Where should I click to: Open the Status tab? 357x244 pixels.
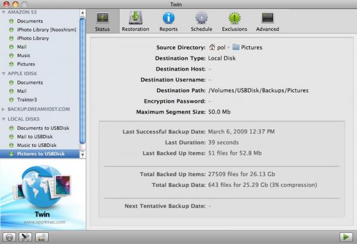(102, 21)
